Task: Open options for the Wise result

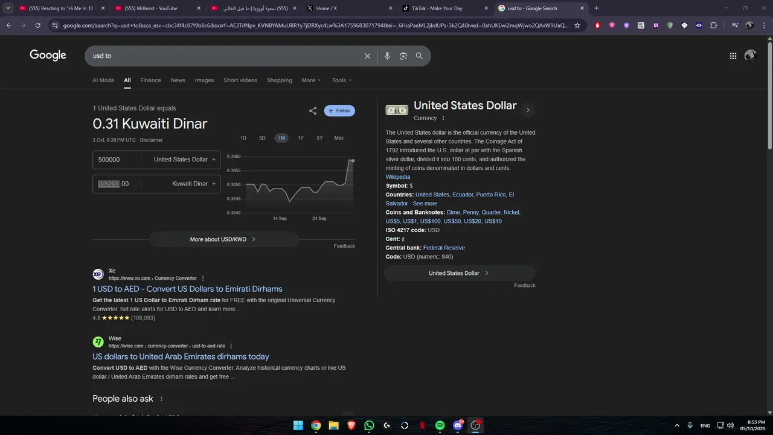Action: [231, 346]
